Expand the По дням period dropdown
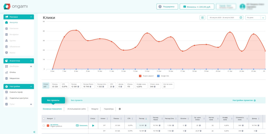This screenshot has width=268, height=134. pyautogui.click(x=255, y=18)
